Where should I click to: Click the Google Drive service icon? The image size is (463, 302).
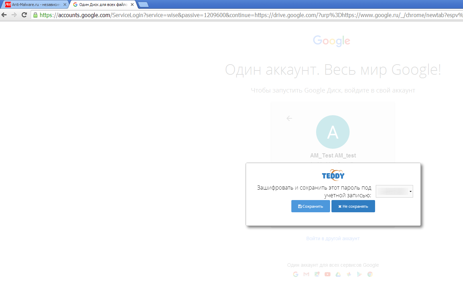click(338, 274)
